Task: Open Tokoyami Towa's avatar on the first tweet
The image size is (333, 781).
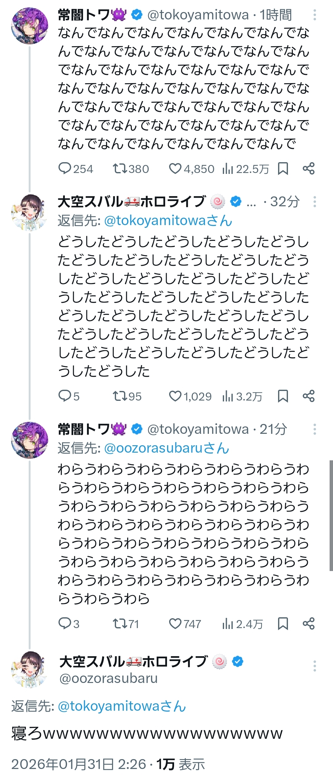Action: point(29,26)
